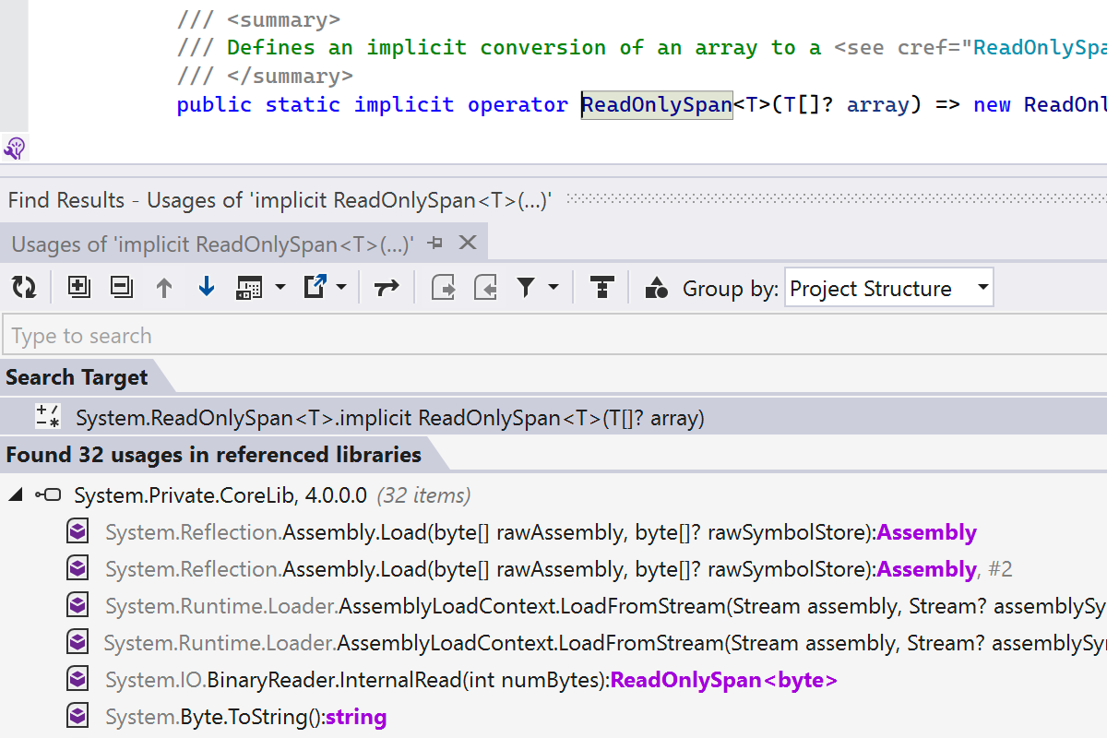Collapse the System.Private.CoreLib tree node
1107x738 pixels.
[15, 495]
